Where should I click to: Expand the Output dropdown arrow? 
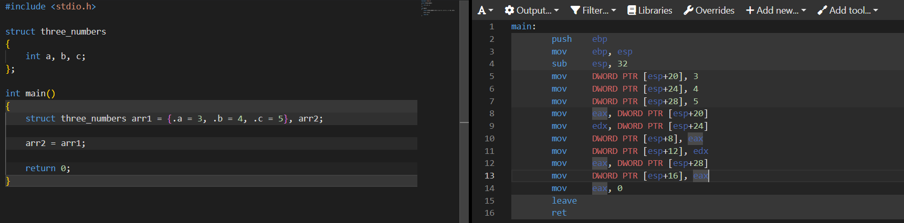pyautogui.click(x=556, y=10)
